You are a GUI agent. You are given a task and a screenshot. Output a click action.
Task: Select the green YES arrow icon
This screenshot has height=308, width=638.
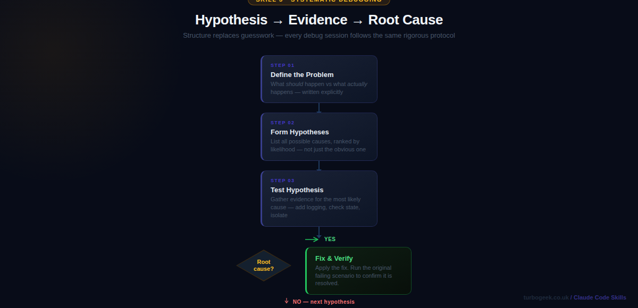[312, 239]
